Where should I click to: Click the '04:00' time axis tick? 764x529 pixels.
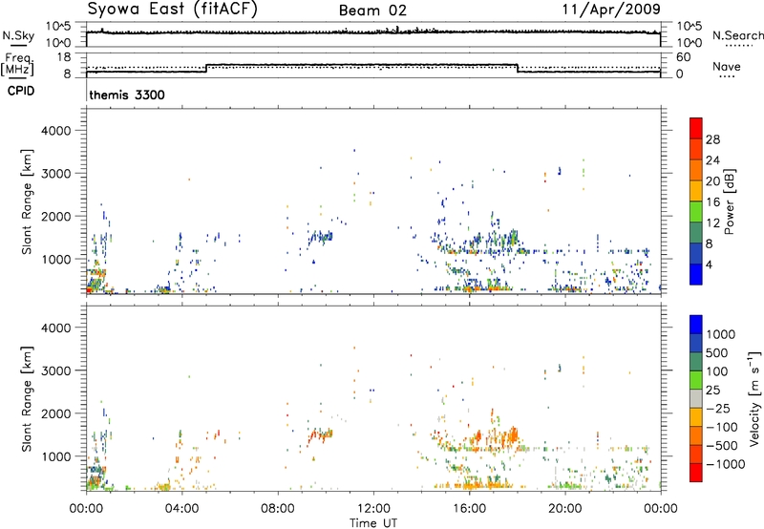pos(181,509)
